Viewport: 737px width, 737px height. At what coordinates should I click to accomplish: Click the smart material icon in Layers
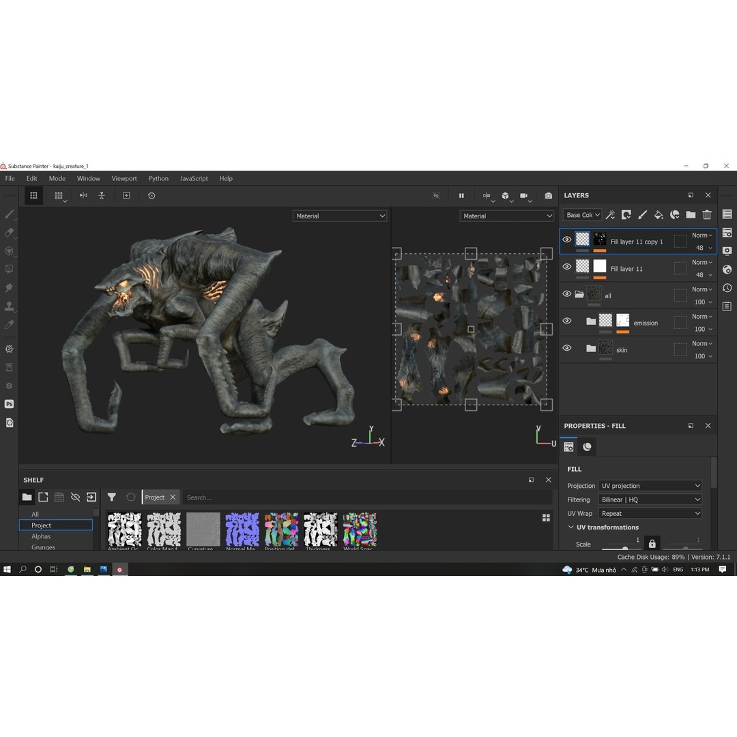(674, 215)
